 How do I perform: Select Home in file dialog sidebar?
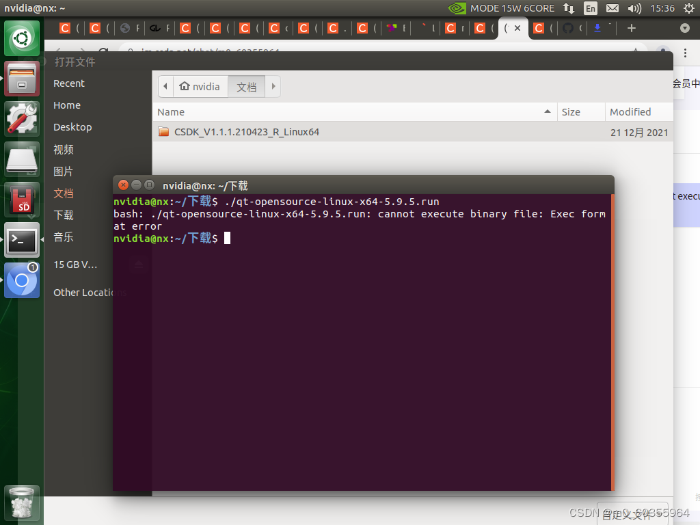pyautogui.click(x=67, y=105)
